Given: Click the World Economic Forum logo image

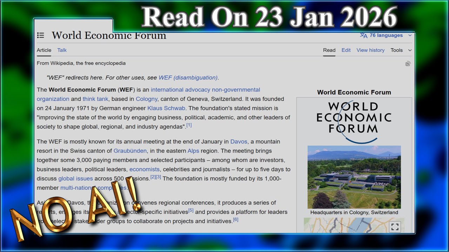Looking at the screenshot, I should pos(354,122).
